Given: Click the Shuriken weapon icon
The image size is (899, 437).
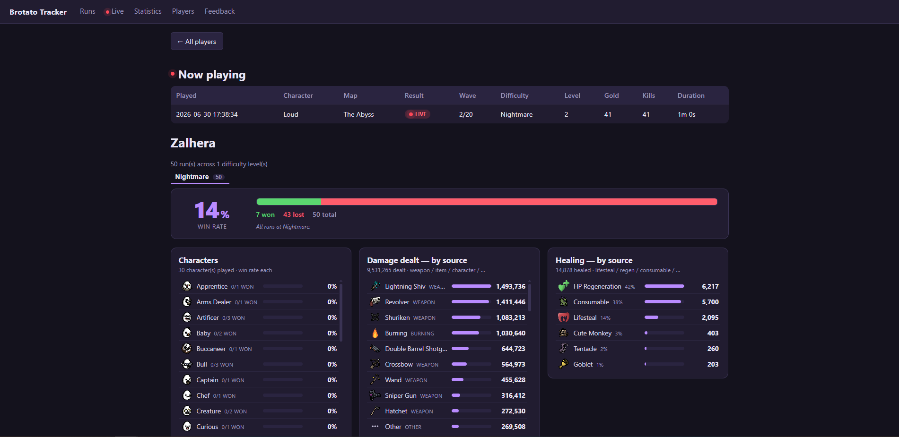Looking at the screenshot, I should (375, 317).
